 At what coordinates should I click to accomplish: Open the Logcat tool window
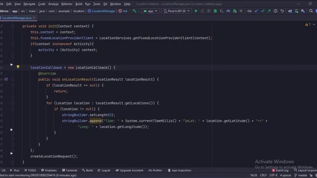click(104, 170)
